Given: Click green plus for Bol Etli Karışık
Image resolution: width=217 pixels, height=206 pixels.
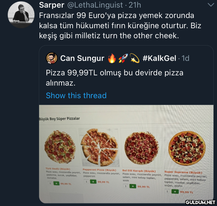Looking at the screenshot, I should click(x=133, y=186).
